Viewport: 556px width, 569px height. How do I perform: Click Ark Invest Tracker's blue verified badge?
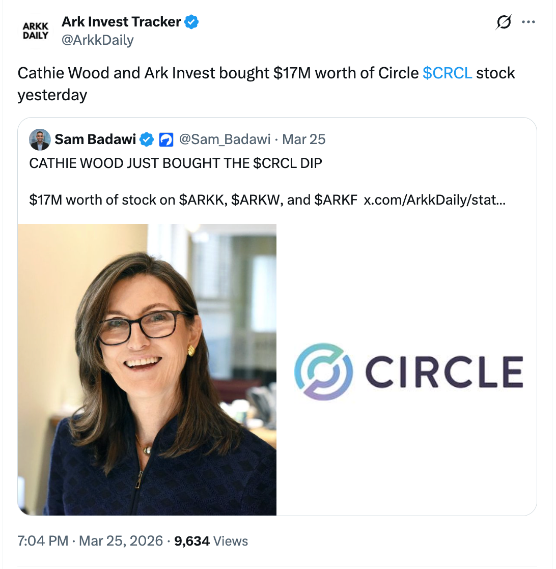[x=191, y=21]
